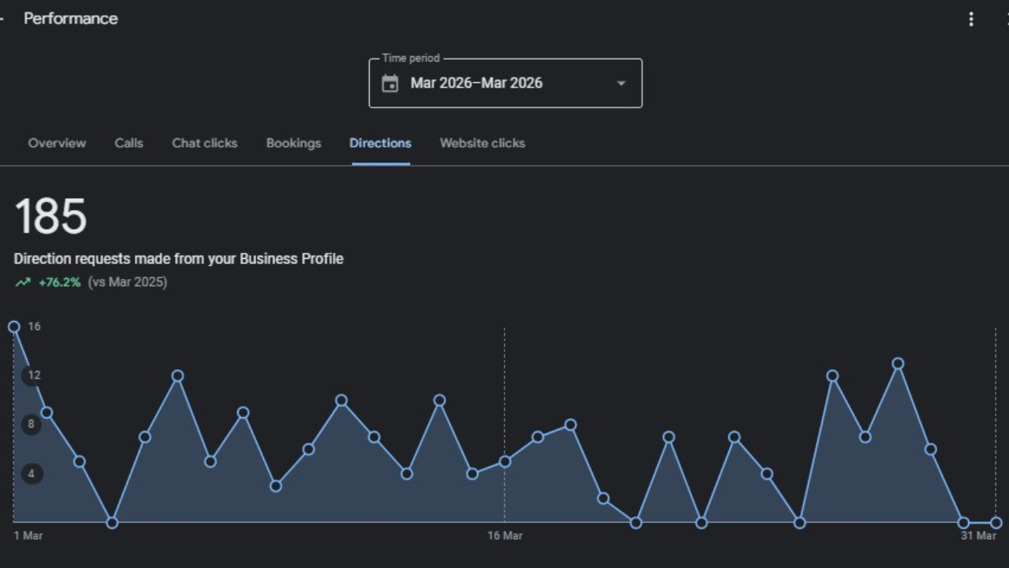Click the 185 total direction requests number
Viewport: 1009px width, 568px height.
(x=50, y=217)
